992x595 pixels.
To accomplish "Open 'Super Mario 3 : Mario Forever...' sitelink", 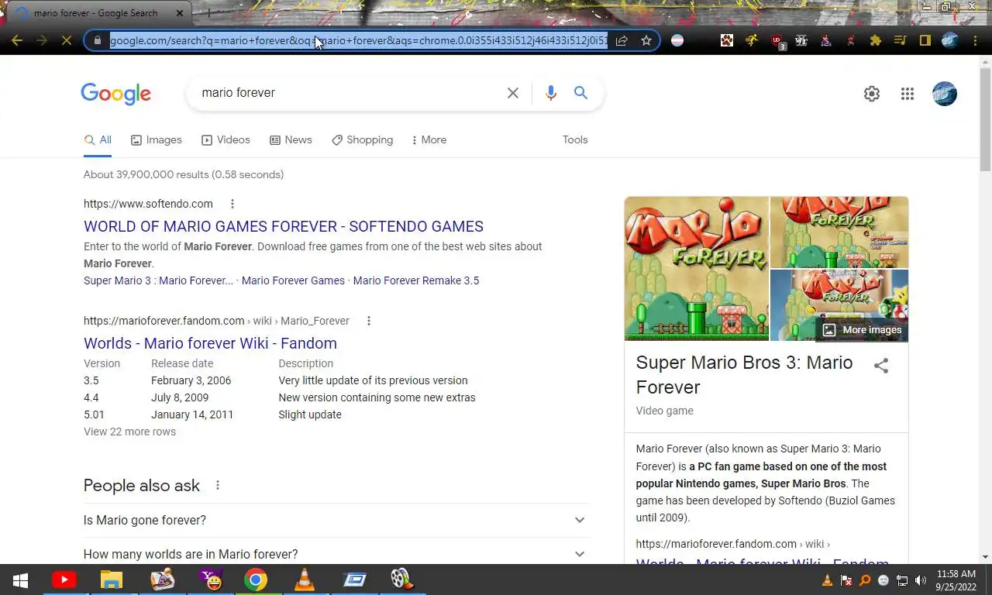I will [x=158, y=280].
